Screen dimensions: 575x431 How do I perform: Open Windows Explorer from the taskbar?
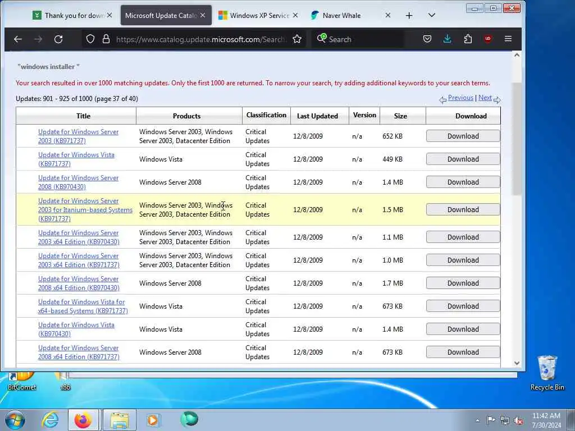[x=120, y=420]
